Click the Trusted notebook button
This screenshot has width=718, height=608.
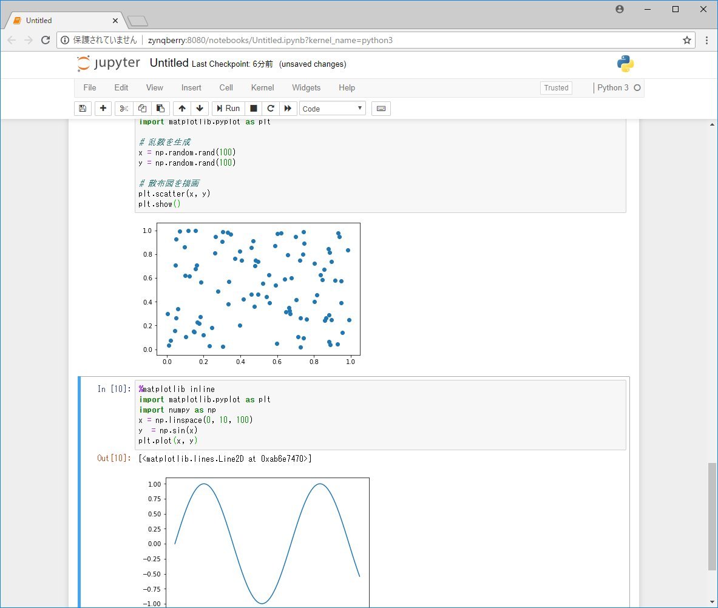point(556,87)
